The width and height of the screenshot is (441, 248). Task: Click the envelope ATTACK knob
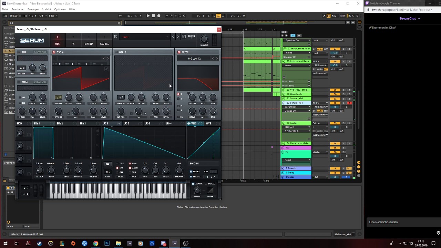click(40, 170)
